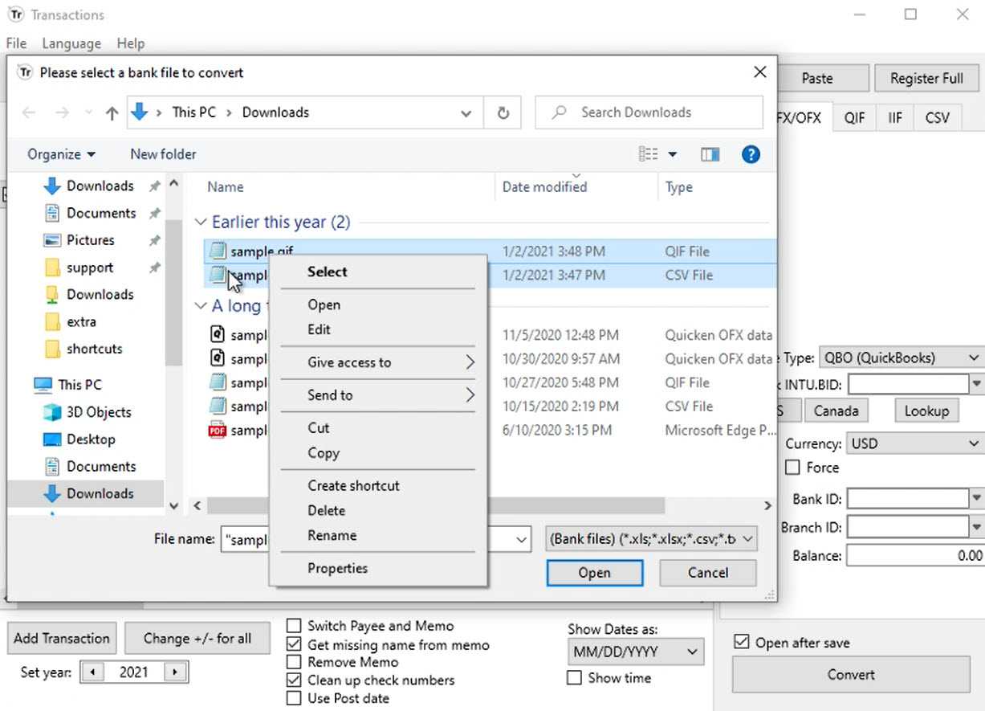The width and height of the screenshot is (985, 711).
Task: Click the change view icon
Action: tap(649, 154)
